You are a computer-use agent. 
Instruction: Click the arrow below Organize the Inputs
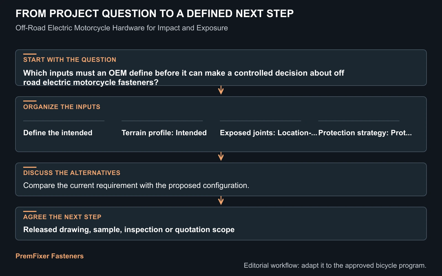[221, 156]
